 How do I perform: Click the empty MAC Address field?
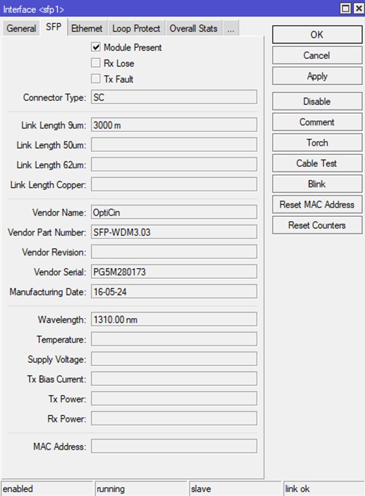(174, 446)
